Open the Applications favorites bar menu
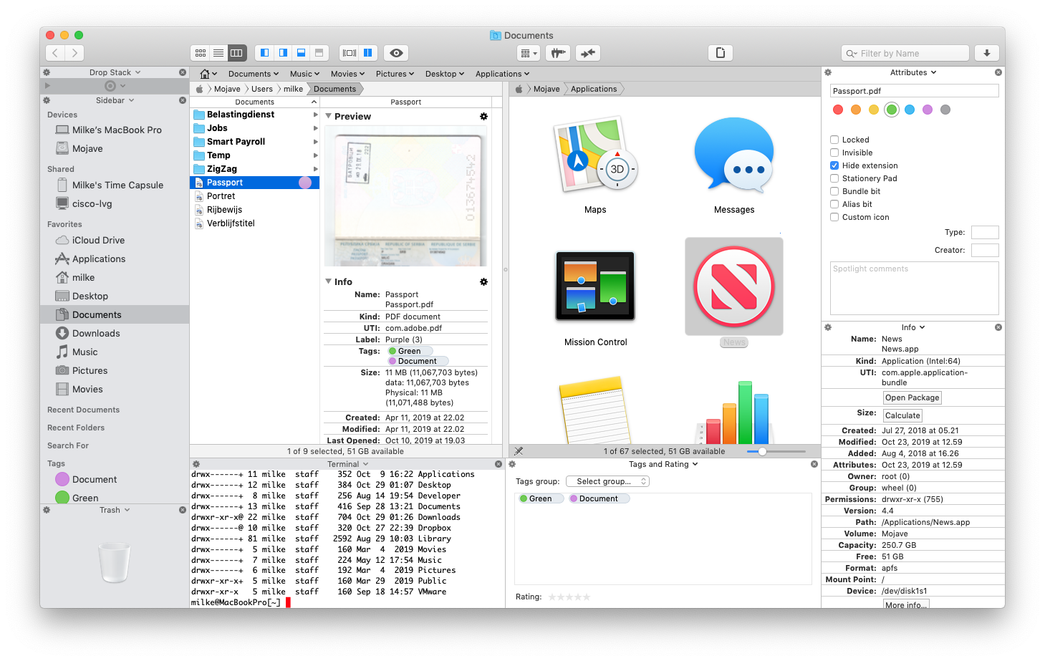Screen dimensions: 1045x661 (x=502, y=74)
